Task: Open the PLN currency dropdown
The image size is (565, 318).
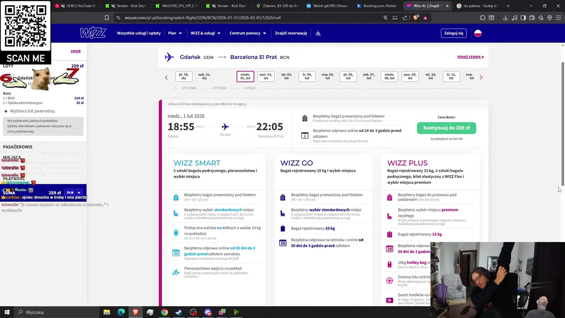Action: click(73, 193)
